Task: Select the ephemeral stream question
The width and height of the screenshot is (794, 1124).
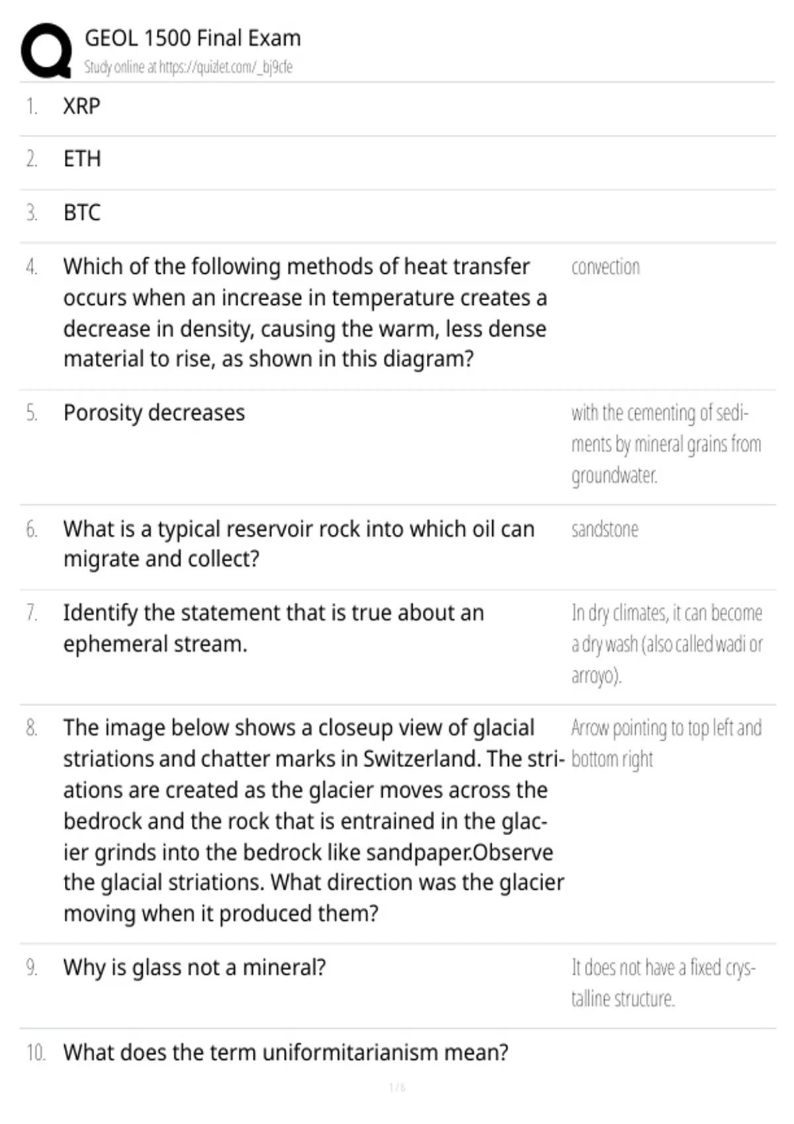Action: tap(273, 628)
